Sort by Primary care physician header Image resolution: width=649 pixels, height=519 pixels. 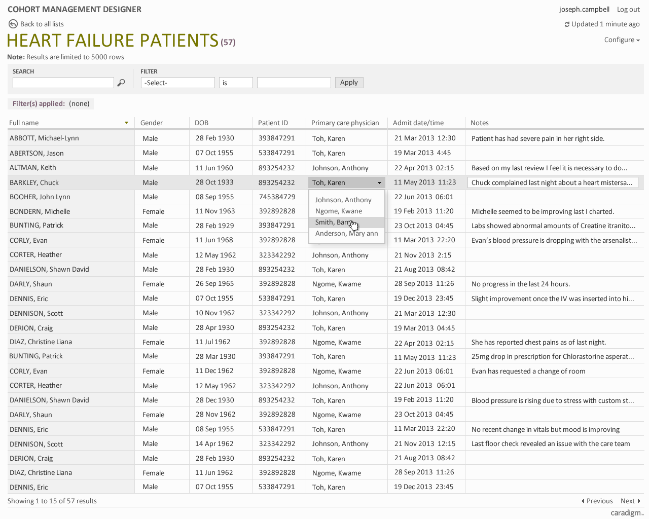click(345, 123)
